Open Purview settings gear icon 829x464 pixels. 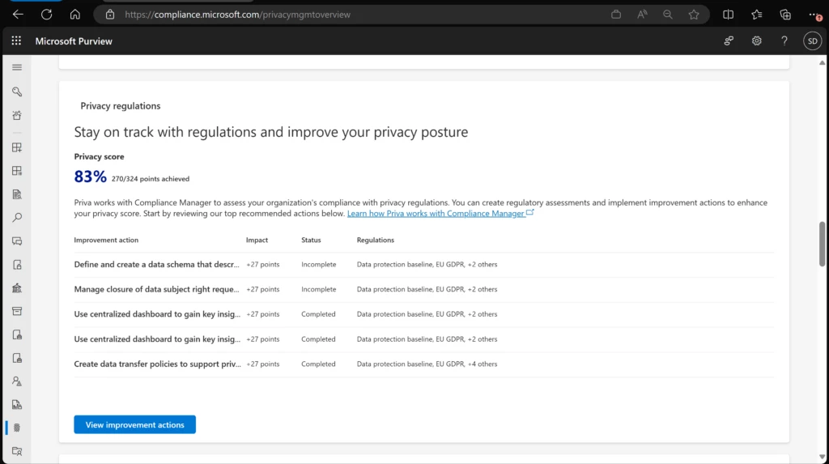click(757, 41)
